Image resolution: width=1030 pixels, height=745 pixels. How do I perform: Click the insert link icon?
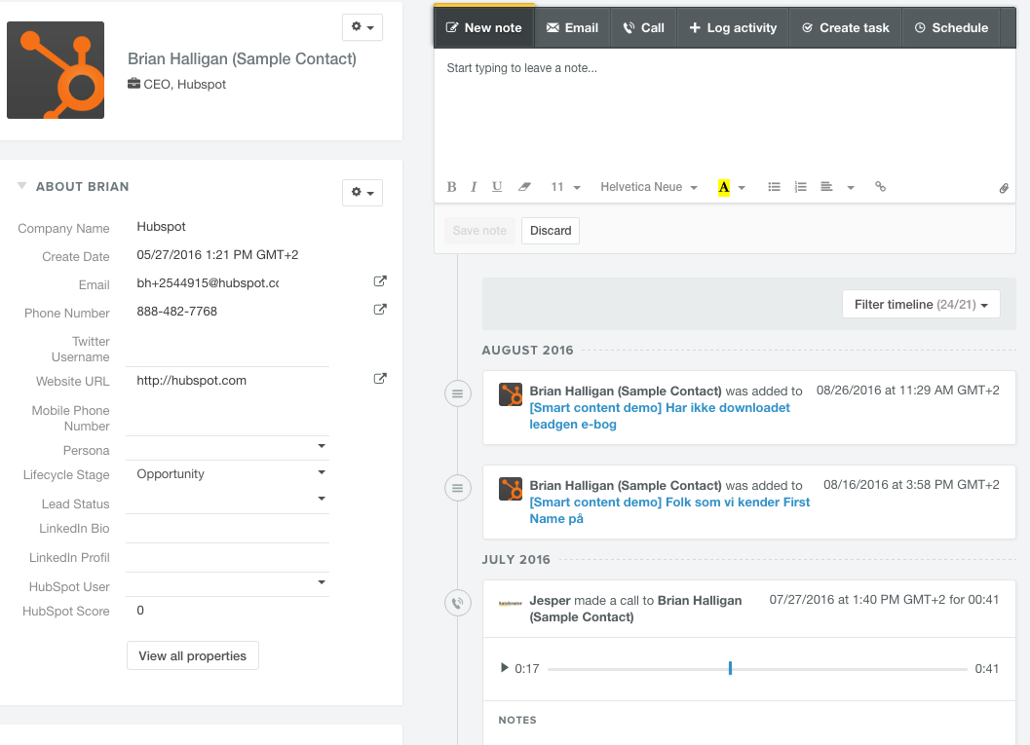880,187
